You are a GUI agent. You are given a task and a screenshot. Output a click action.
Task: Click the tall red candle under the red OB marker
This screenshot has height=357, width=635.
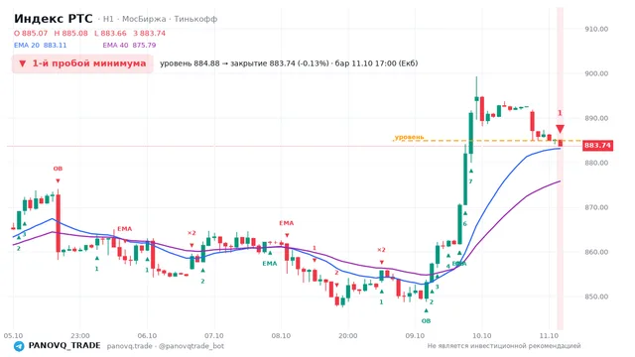(x=58, y=223)
